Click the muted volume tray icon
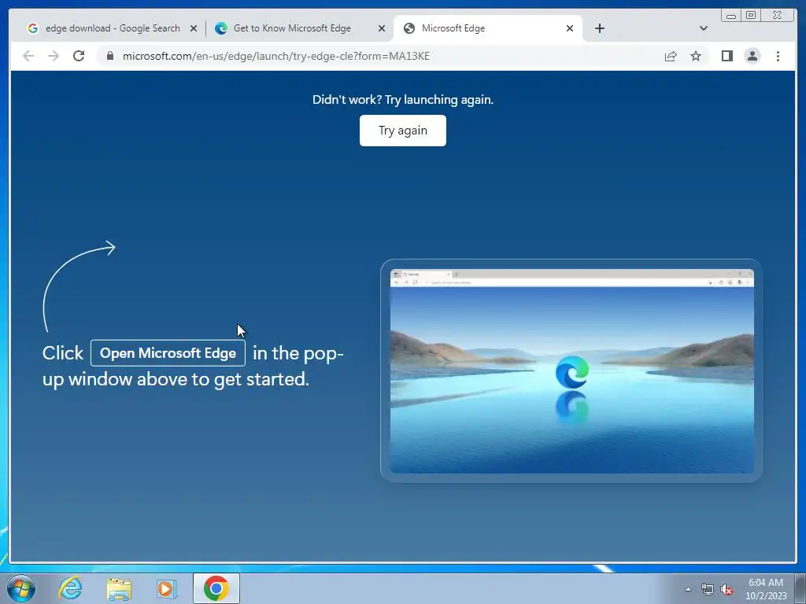Screen dimensions: 806x604 click(727, 590)
